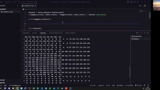The height and width of the screenshot is (90, 160).
Task: Open Spotify from the taskbar
Action: coord(50,88)
